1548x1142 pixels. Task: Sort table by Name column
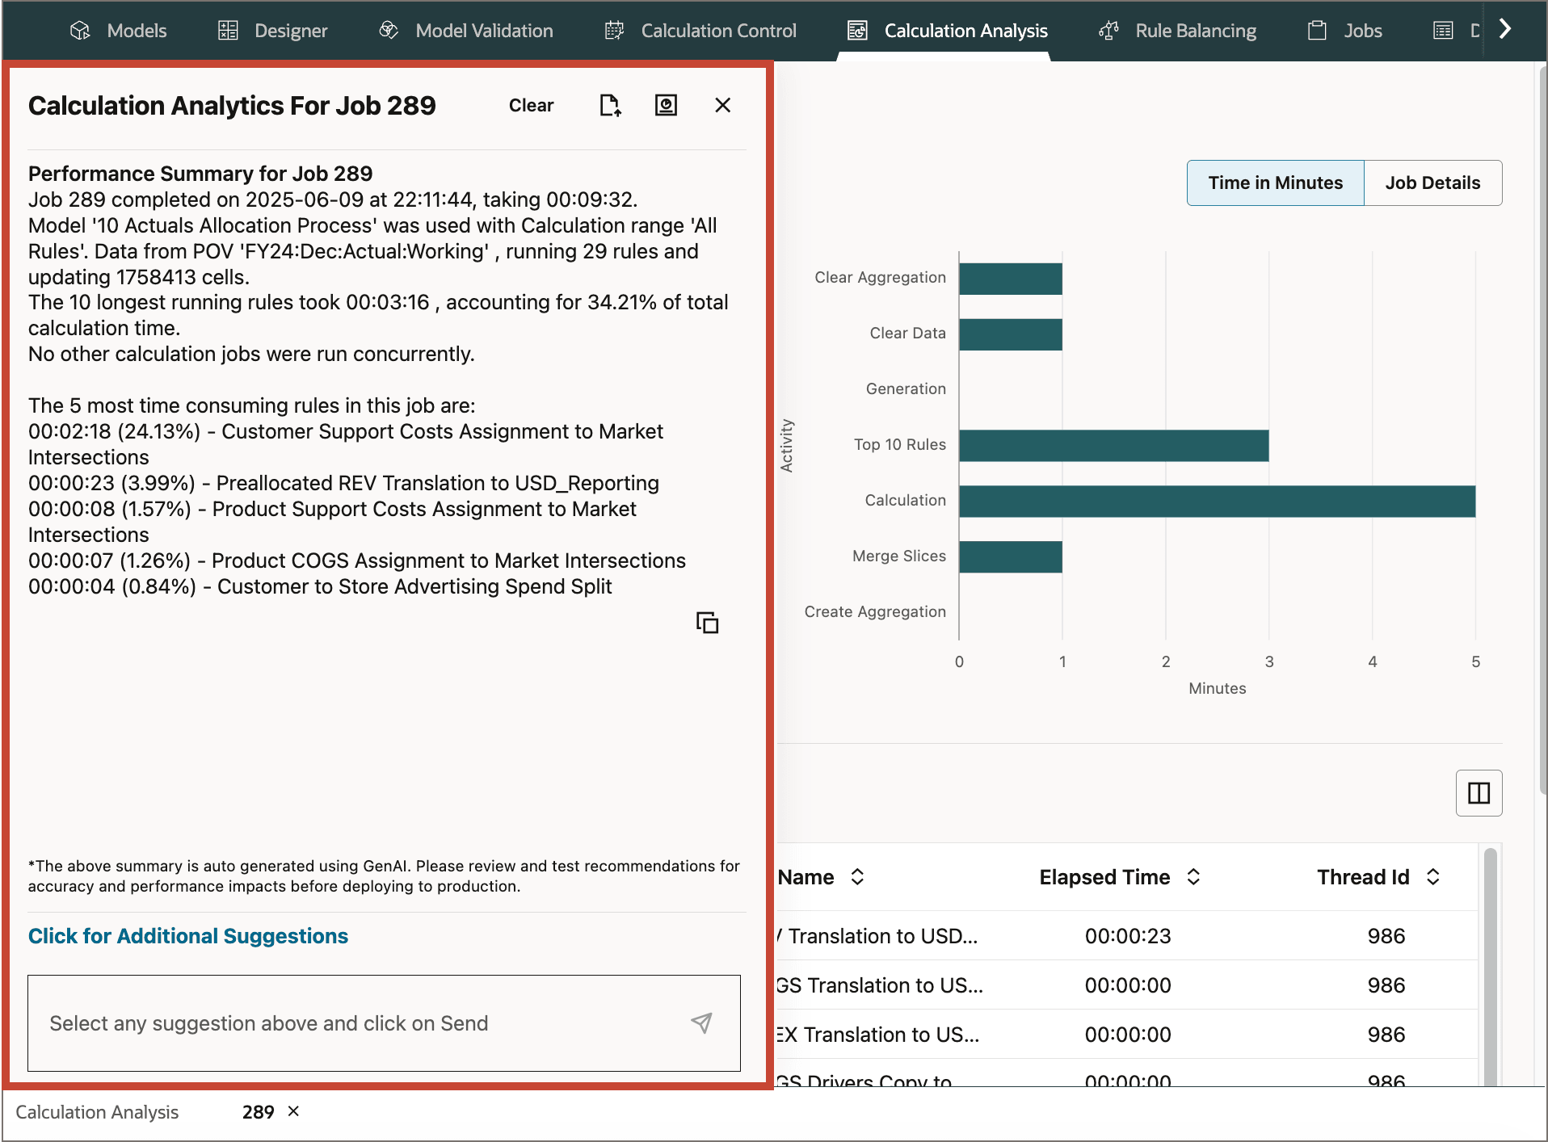click(857, 877)
